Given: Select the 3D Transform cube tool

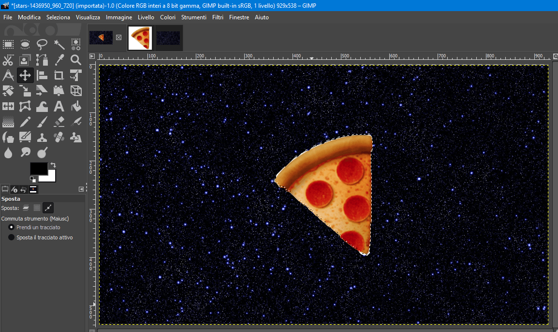Looking at the screenshot, I should (76, 91).
